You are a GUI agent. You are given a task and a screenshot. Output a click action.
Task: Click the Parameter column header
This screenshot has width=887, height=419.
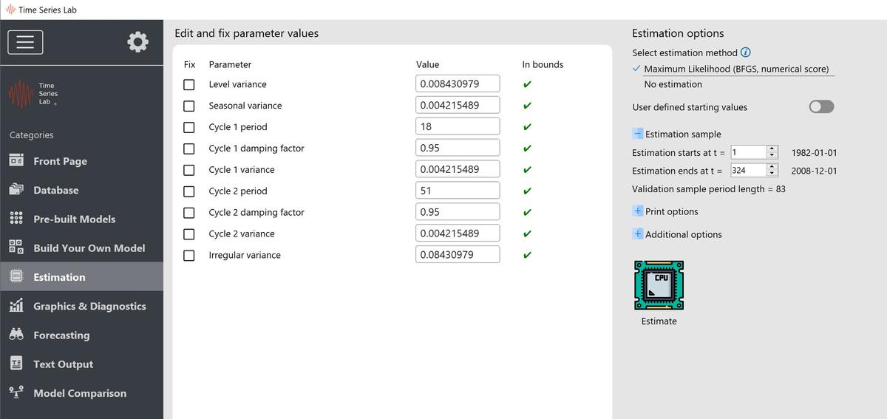pos(230,64)
